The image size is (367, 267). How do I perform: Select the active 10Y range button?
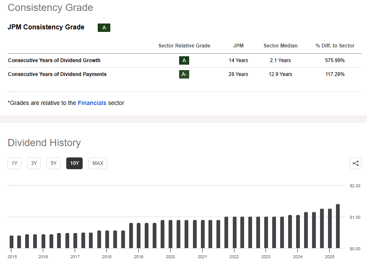point(74,163)
